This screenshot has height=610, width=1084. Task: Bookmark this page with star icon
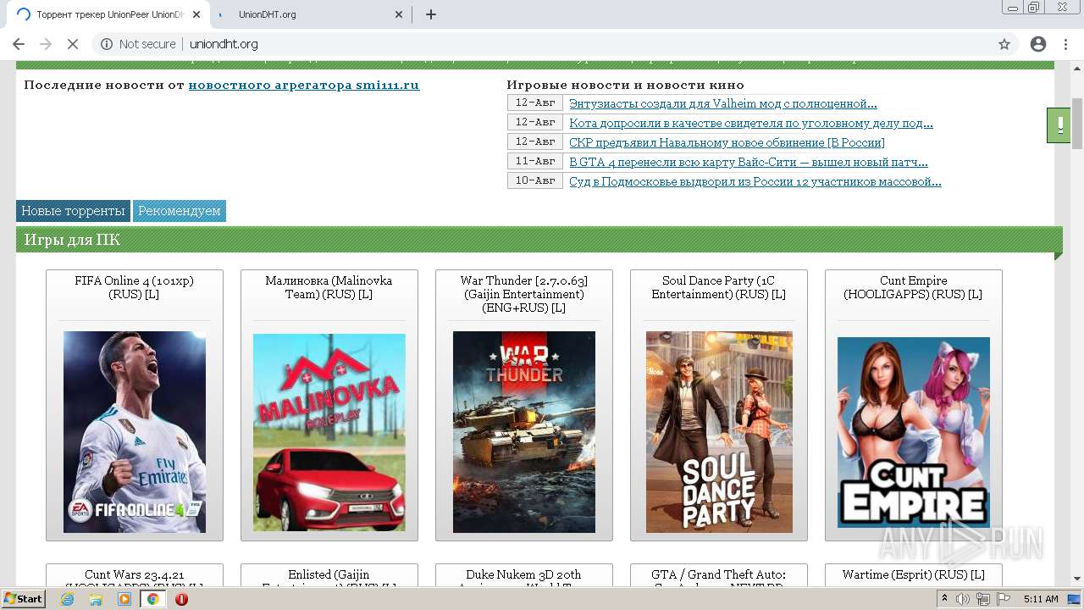click(1004, 44)
